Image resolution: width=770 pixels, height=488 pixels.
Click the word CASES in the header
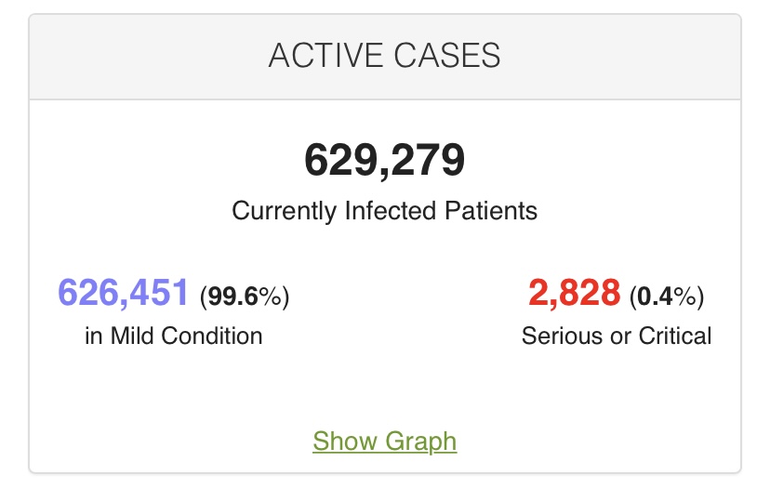tap(448, 56)
